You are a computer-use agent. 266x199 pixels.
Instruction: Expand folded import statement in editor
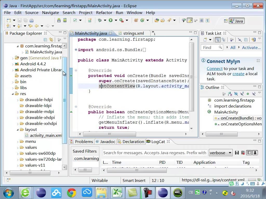[x=76, y=50]
